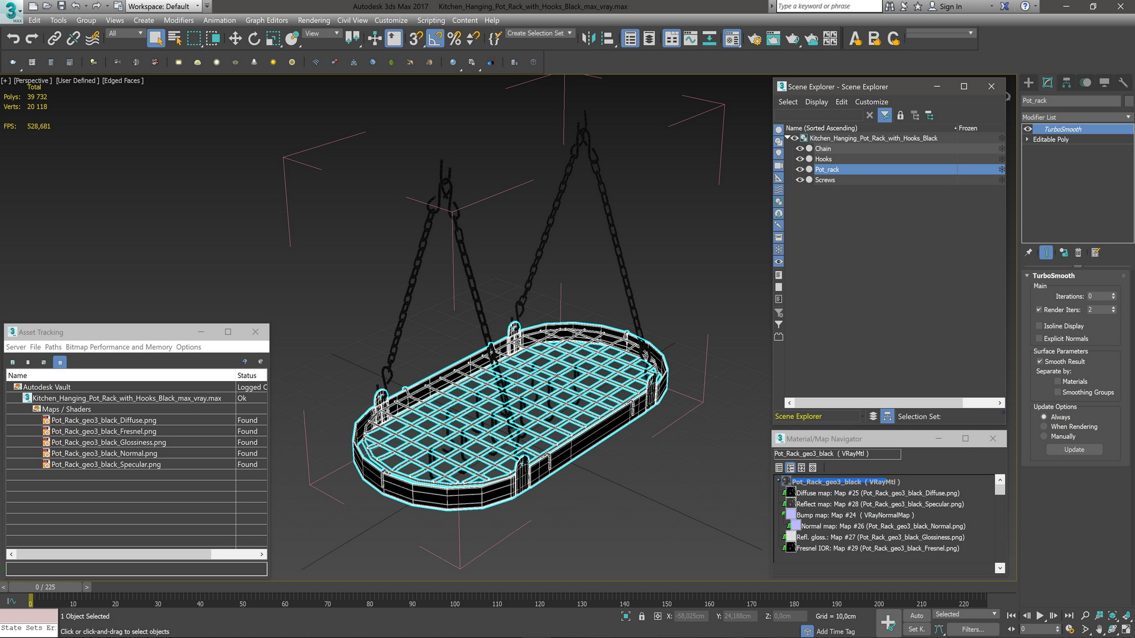This screenshot has width=1135, height=638.
Task: Toggle the Percent Snap icon
Action: click(x=454, y=39)
